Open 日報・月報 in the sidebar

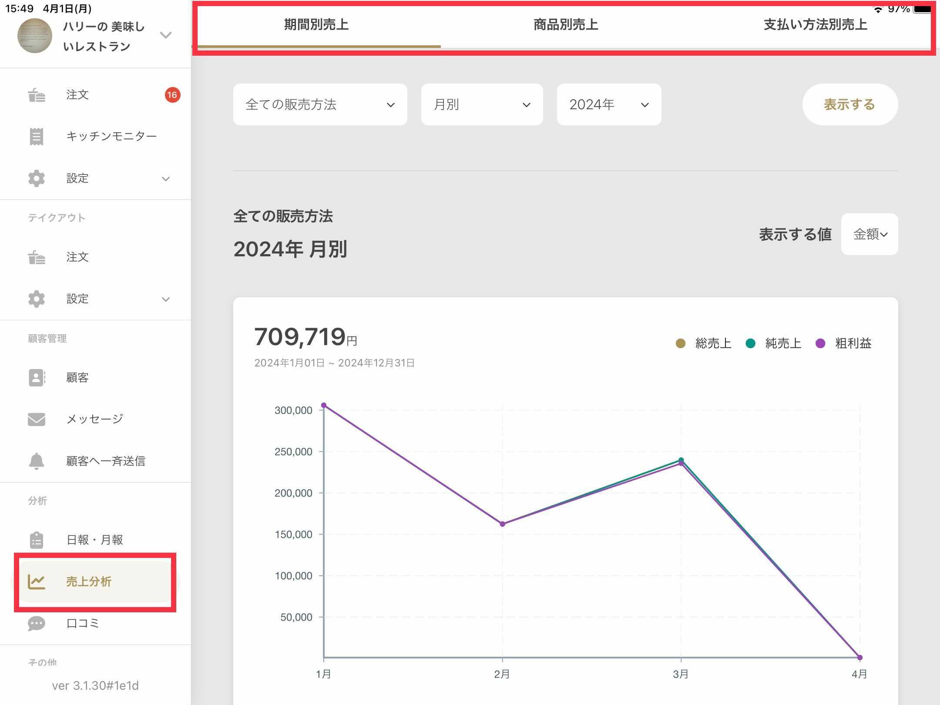pos(95,540)
